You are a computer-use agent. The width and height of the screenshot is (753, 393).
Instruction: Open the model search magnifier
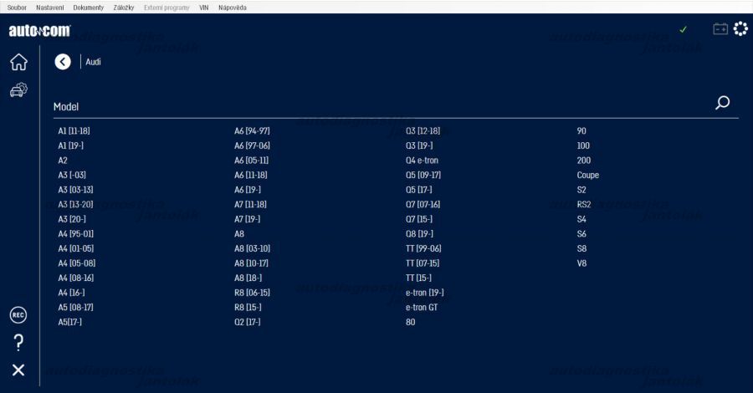coord(722,102)
